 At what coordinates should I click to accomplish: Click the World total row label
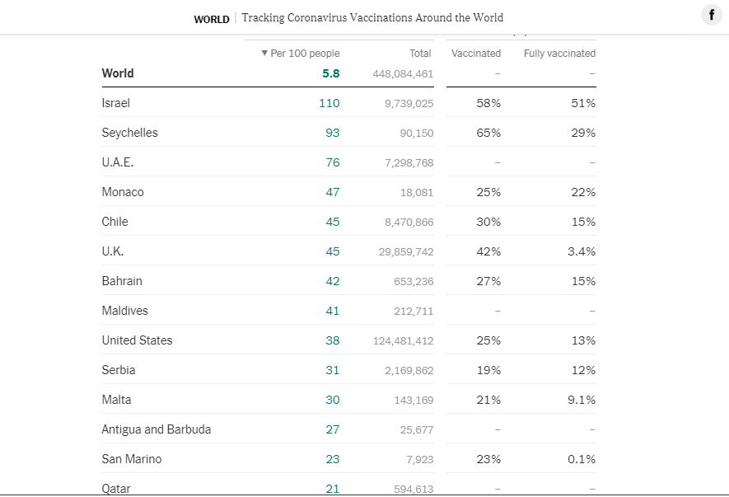[x=118, y=73]
